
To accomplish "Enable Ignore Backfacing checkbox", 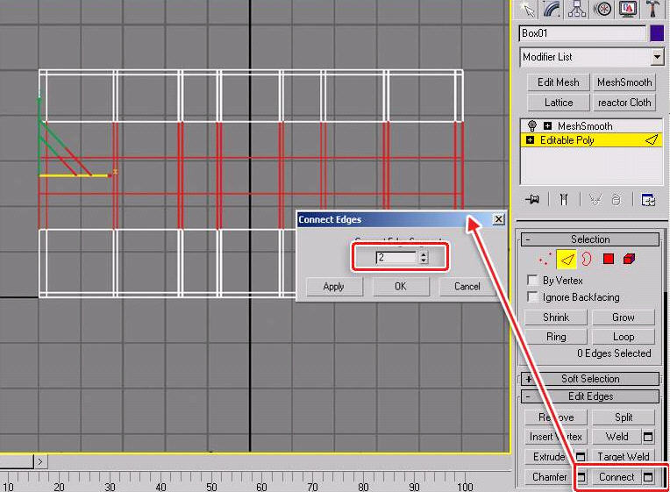I will [x=532, y=297].
